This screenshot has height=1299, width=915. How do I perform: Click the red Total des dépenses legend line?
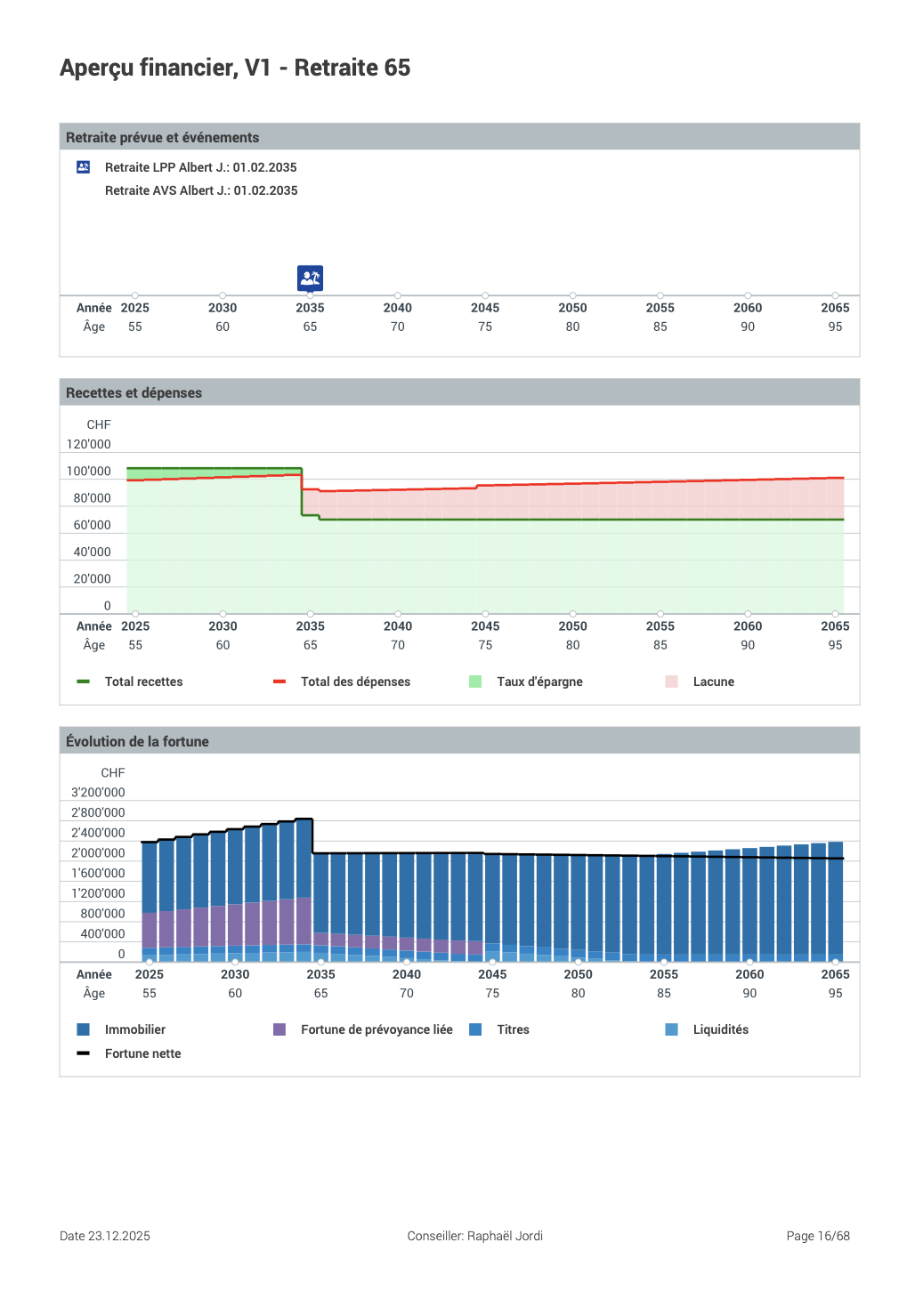point(279,682)
